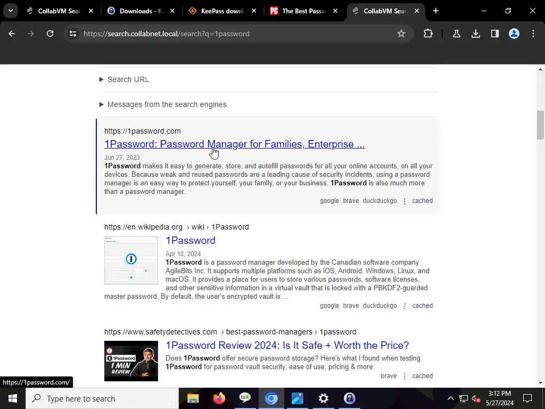
Task: Open cached version of 1password.com result
Action: pos(422,201)
